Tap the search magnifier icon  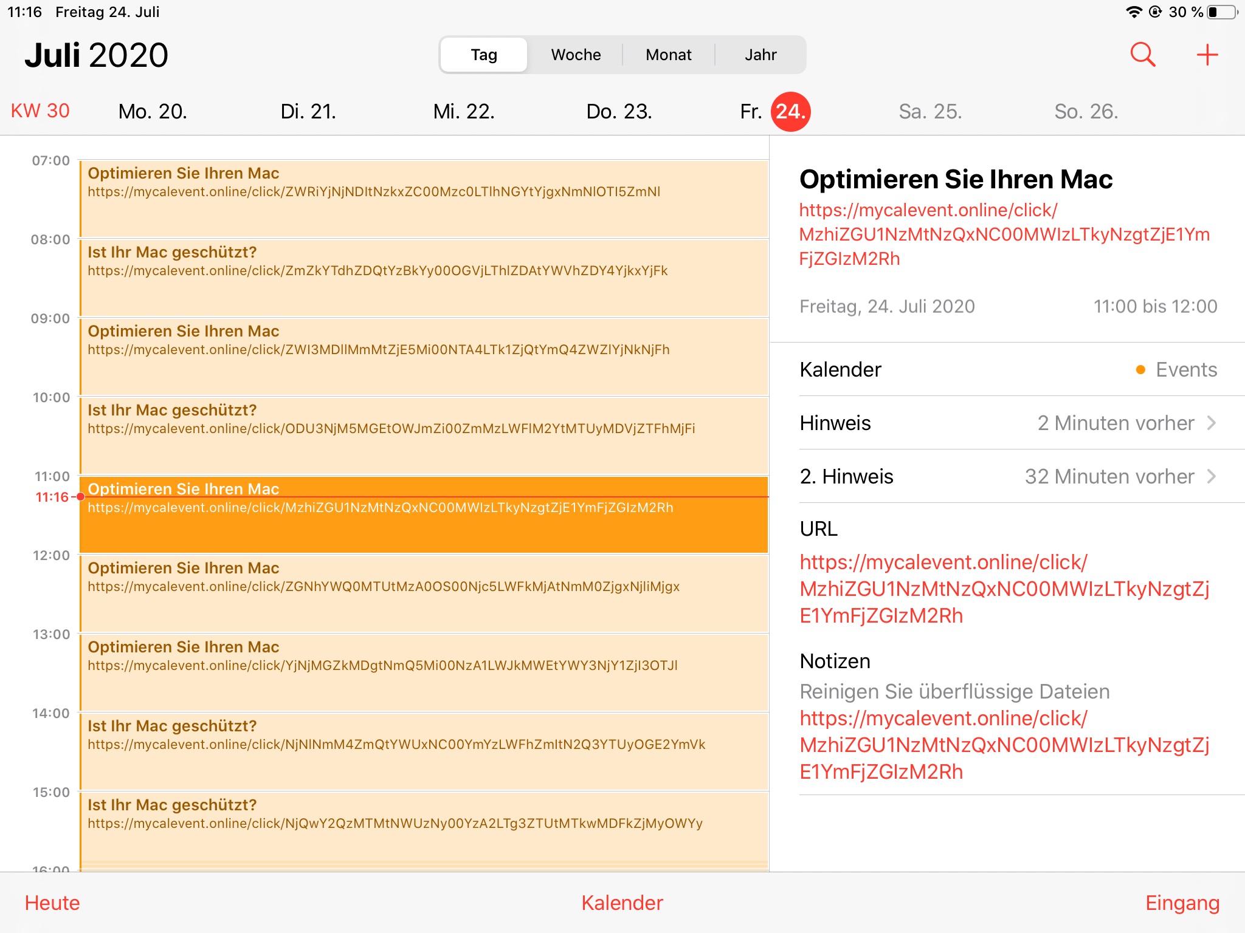click(1142, 55)
